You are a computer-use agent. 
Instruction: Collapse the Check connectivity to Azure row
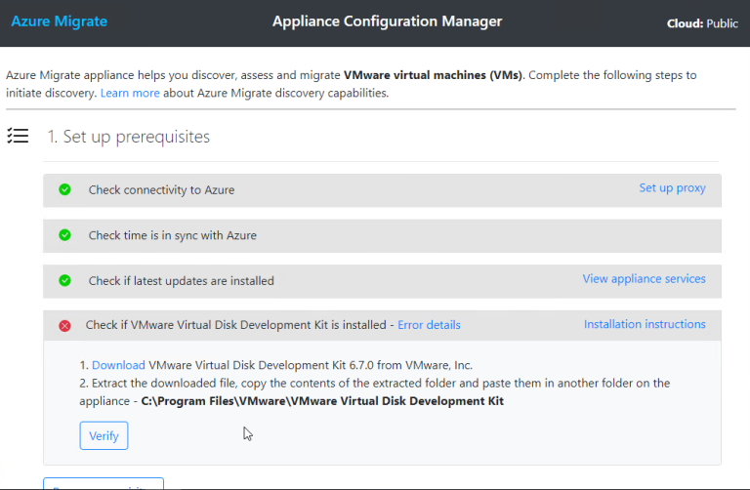[x=382, y=190]
